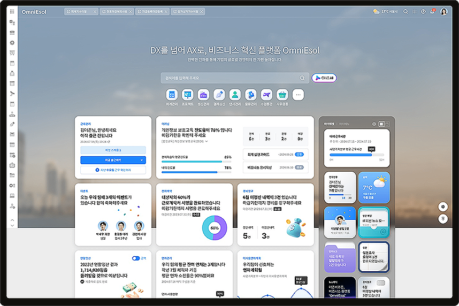This screenshot has width=459, height=306.
Task: Open the help question-mark icon in the header
Action: [x=423, y=12]
